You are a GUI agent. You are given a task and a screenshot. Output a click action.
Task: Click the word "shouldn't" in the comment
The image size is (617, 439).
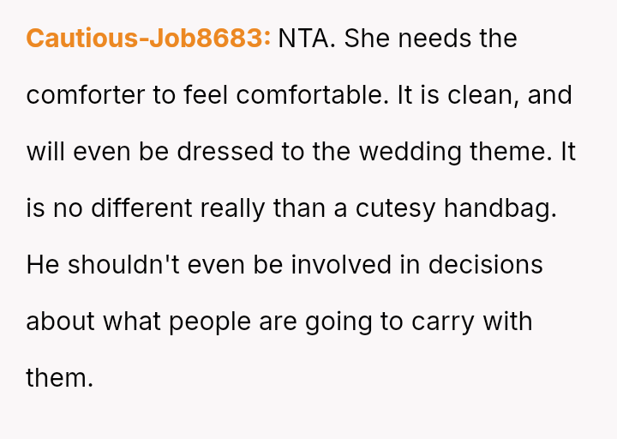click(x=123, y=265)
